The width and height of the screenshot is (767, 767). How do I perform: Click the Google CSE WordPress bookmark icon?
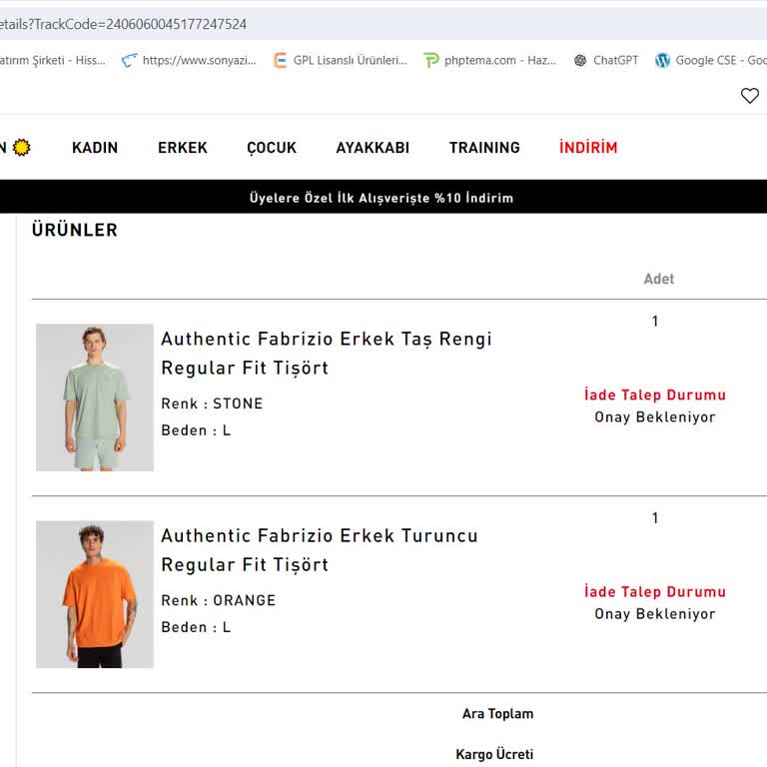[x=662, y=60]
